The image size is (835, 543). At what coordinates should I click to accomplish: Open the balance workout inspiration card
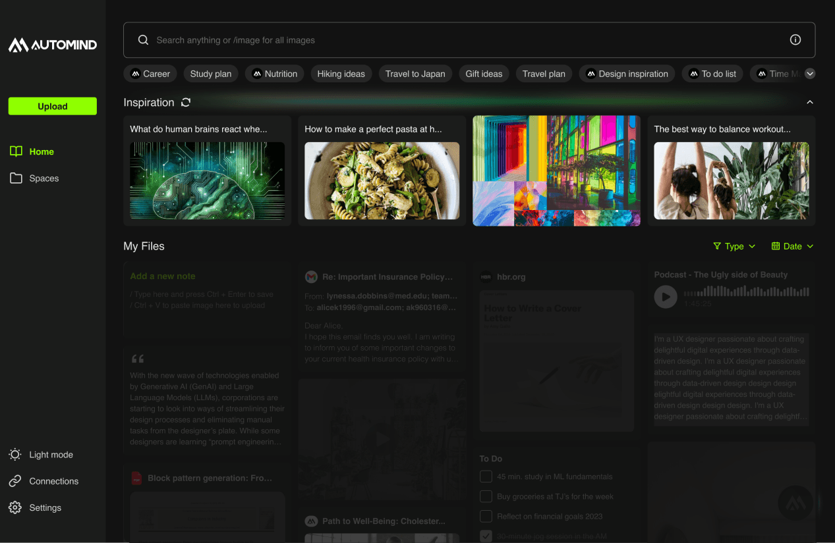tap(732, 171)
